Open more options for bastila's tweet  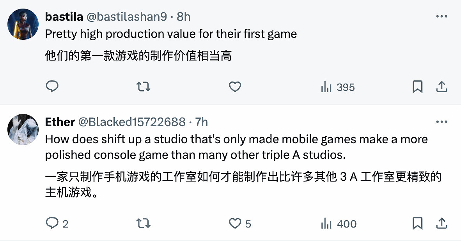click(442, 16)
